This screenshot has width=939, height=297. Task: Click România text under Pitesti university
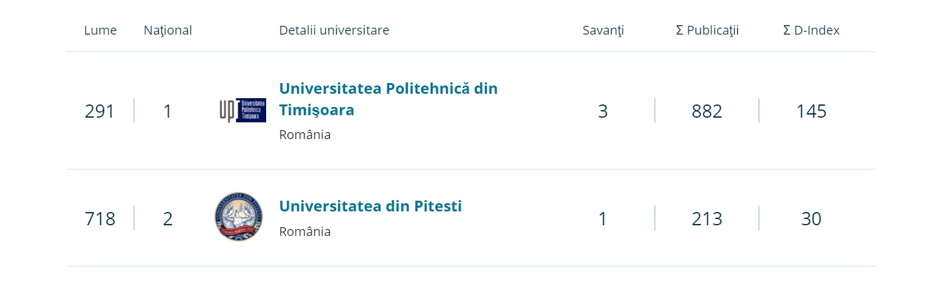click(305, 232)
